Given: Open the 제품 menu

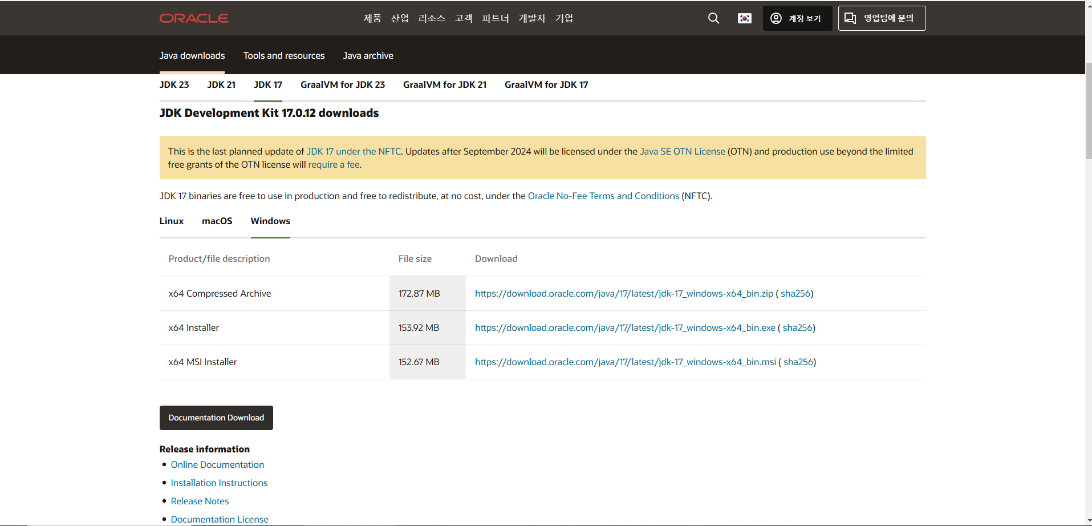Looking at the screenshot, I should [x=372, y=18].
